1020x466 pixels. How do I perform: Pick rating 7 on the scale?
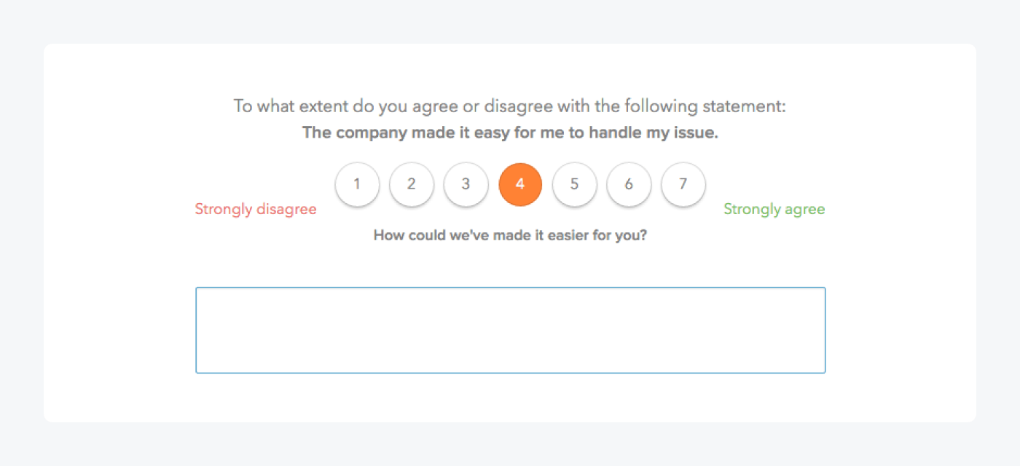[x=683, y=184]
